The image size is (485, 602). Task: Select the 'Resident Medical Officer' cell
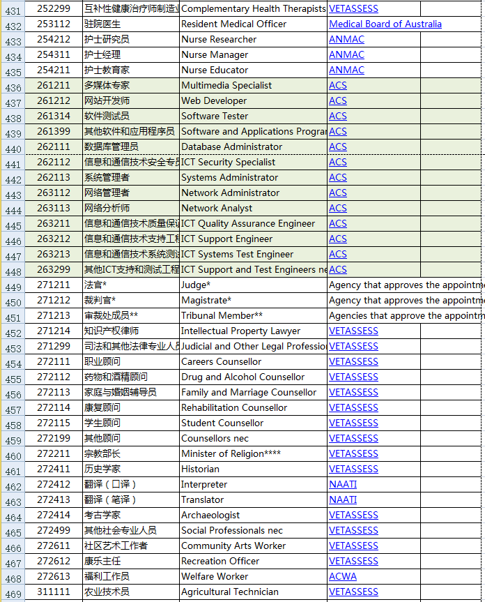(253, 24)
